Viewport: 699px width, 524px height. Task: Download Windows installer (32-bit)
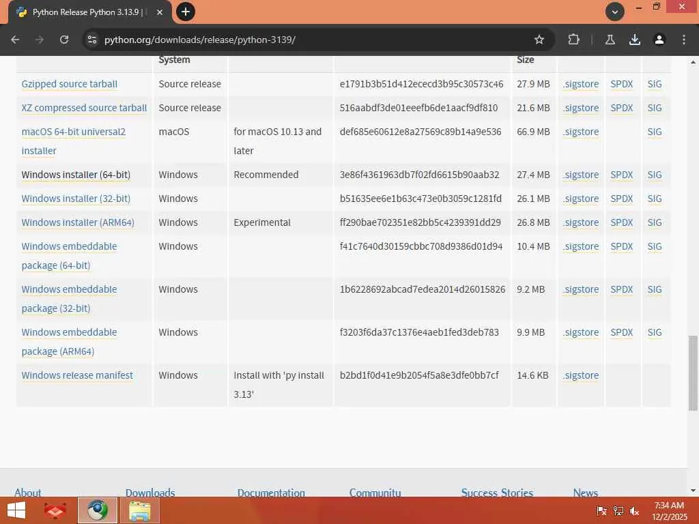point(76,199)
